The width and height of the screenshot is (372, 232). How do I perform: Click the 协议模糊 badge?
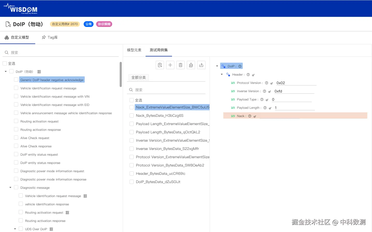104,24
